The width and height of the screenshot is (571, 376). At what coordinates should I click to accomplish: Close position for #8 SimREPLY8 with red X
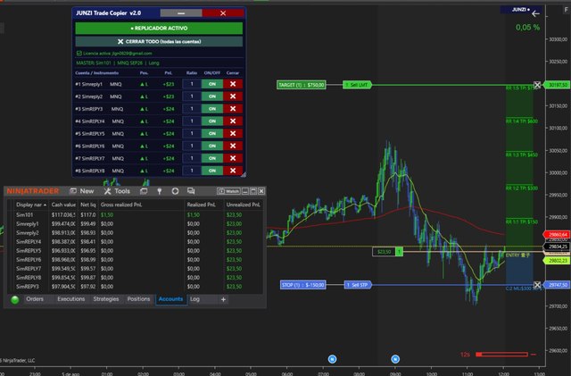pyautogui.click(x=233, y=171)
